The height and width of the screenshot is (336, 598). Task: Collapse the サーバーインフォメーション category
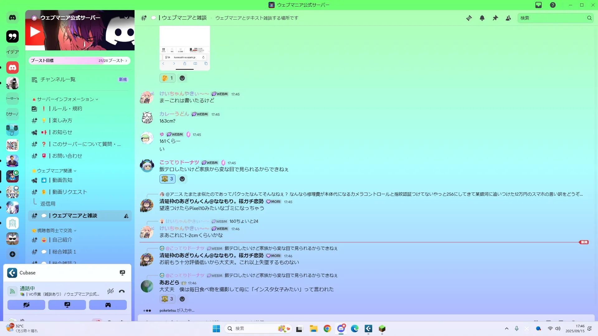click(x=65, y=99)
